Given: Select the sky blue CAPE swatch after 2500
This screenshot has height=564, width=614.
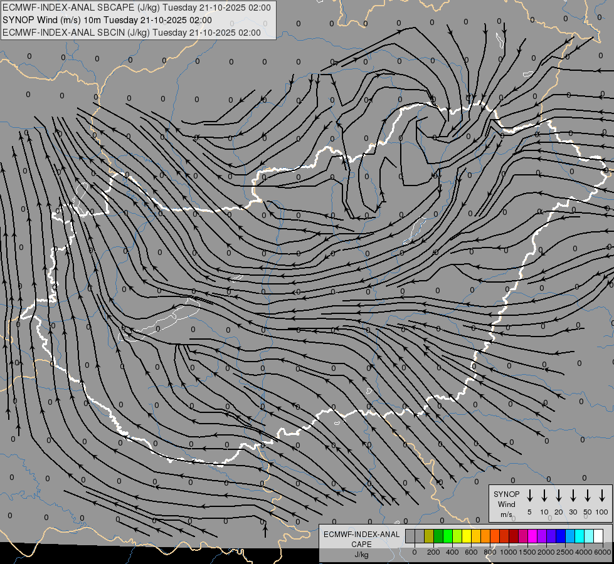Looking at the screenshot, I should coord(570,536).
